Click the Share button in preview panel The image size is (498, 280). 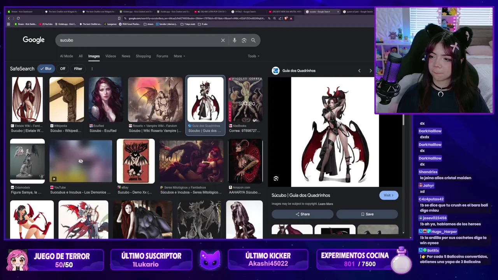[302, 214]
